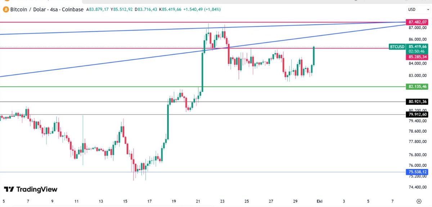
Task: Click the 86.000,00 price scale label
Action: point(417,40)
